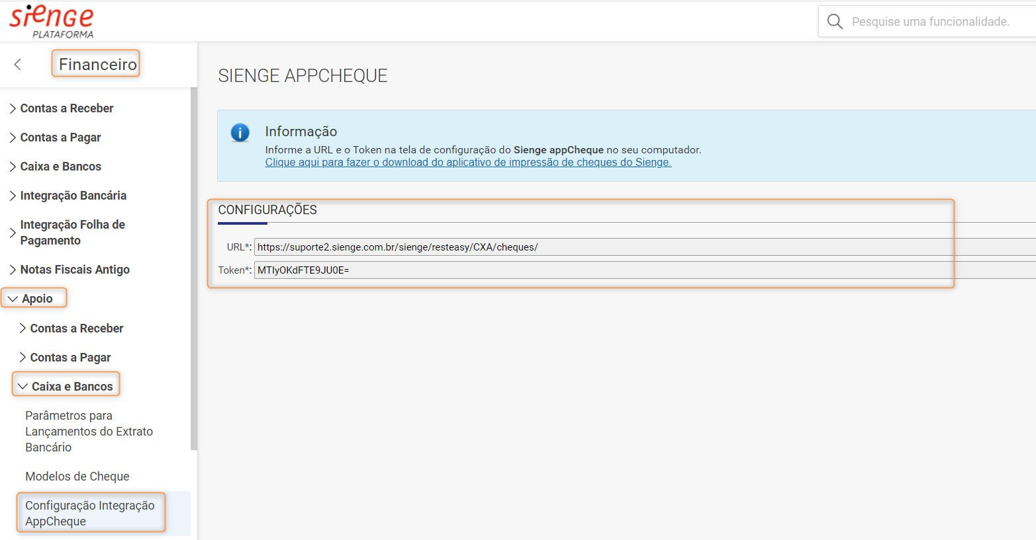Select the Integração Bancária label

coord(73,196)
